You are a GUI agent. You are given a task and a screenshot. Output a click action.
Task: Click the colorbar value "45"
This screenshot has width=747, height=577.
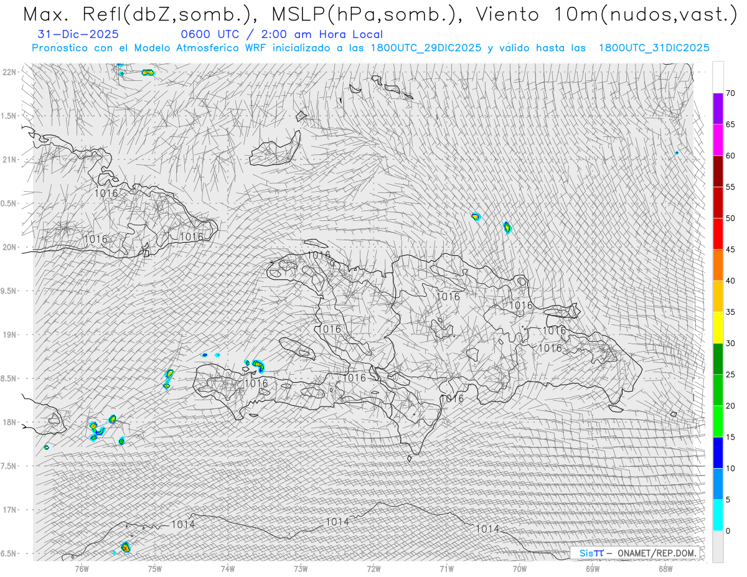point(730,250)
